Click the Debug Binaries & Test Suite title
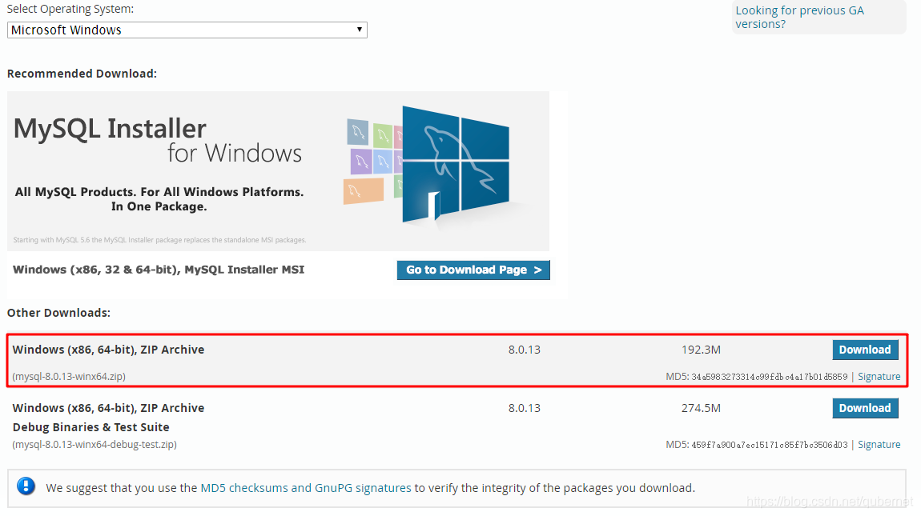The width and height of the screenshot is (921, 516). [91, 427]
